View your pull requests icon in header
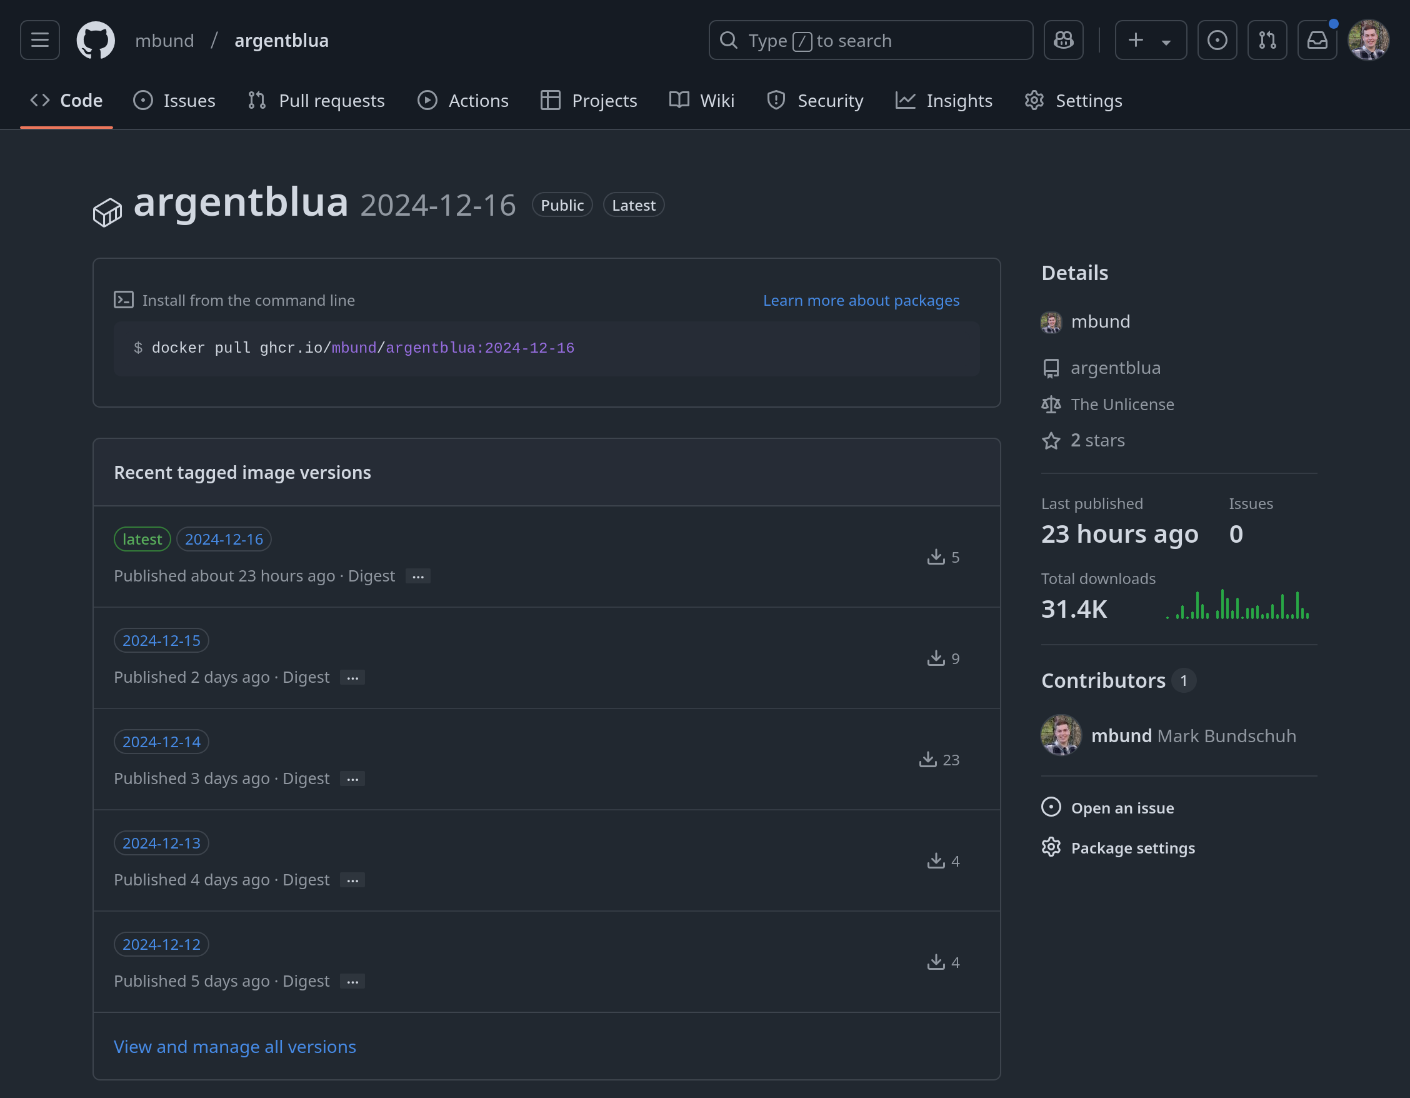This screenshot has width=1410, height=1098. tap(1267, 40)
